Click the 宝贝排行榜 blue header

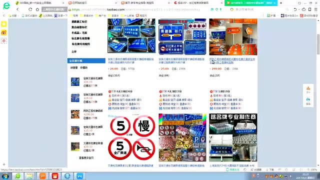click(x=86, y=61)
